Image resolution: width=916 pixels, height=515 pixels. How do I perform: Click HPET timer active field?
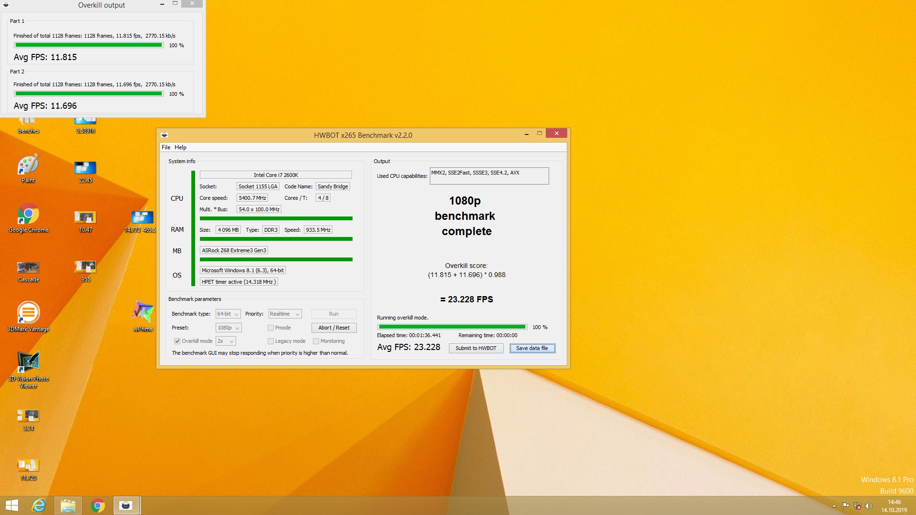[x=239, y=282]
